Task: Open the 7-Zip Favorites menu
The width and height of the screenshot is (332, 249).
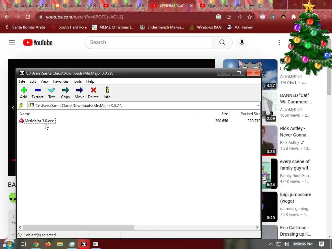Action: pos(61,81)
